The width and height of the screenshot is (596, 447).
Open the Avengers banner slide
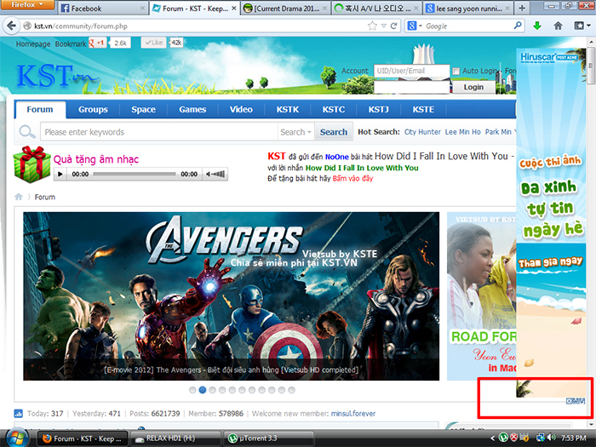(231, 296)
